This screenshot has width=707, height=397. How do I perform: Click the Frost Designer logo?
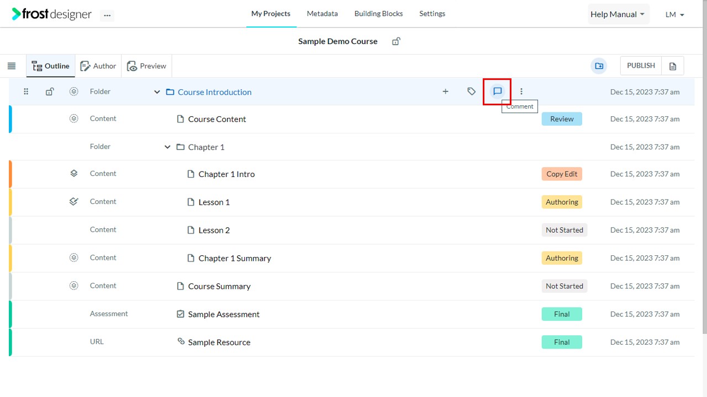(51, 14)
